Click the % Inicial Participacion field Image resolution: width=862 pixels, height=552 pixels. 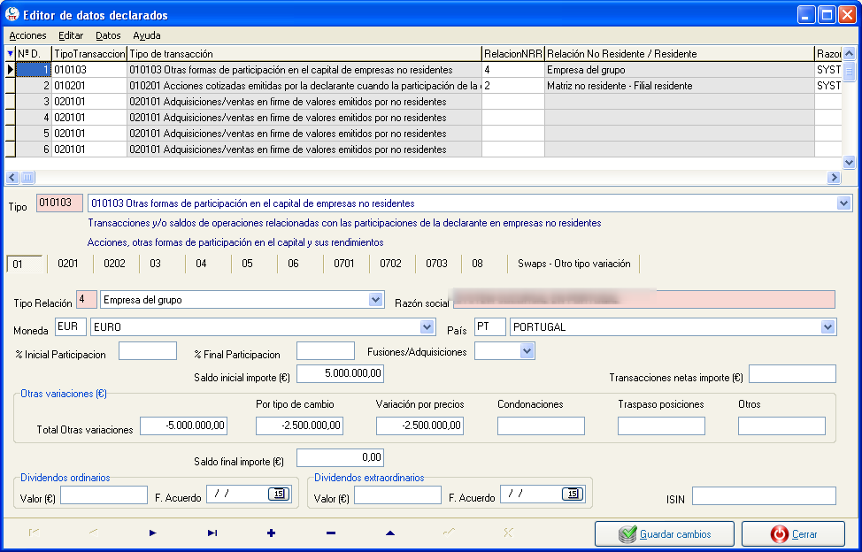148,350
